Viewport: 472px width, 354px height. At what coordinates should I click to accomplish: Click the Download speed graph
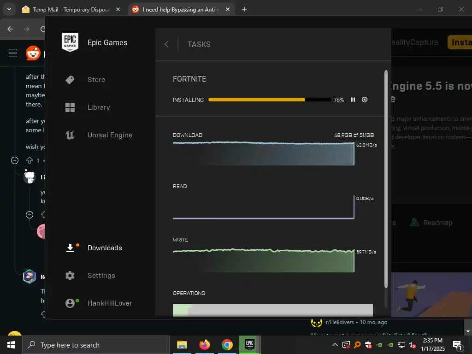(x=263, y=153)
